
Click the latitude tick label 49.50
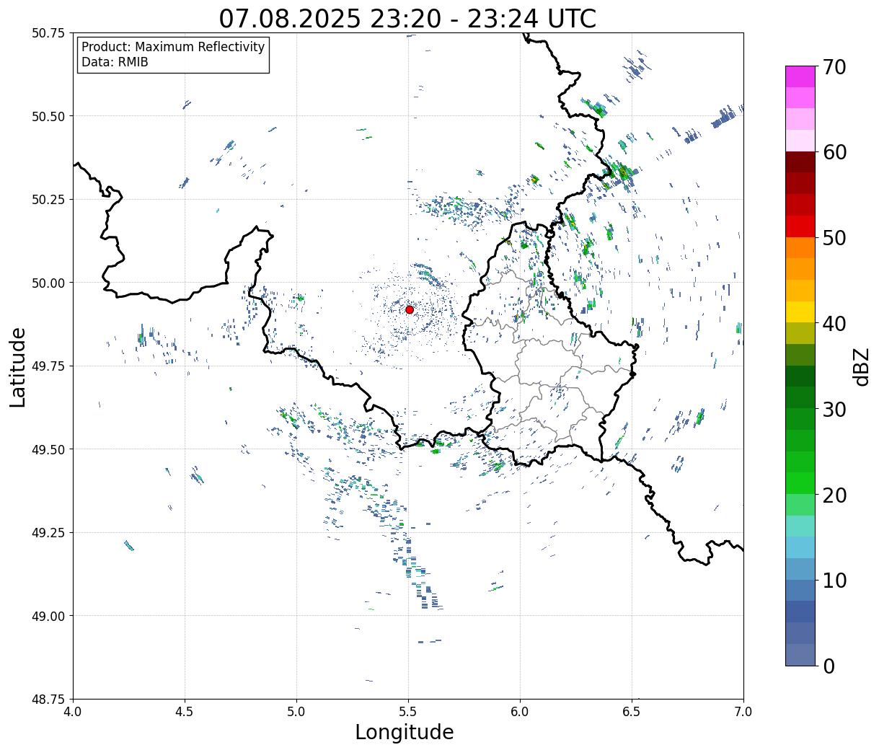(x=48, y=449)
